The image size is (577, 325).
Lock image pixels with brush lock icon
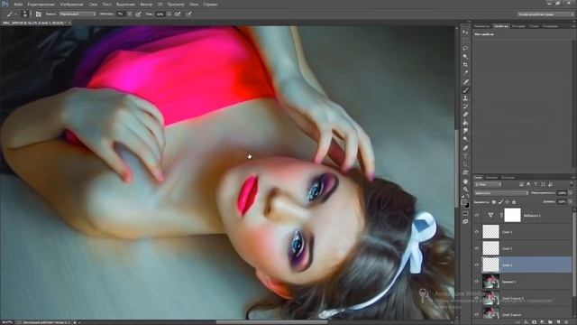tap(501, 202)
